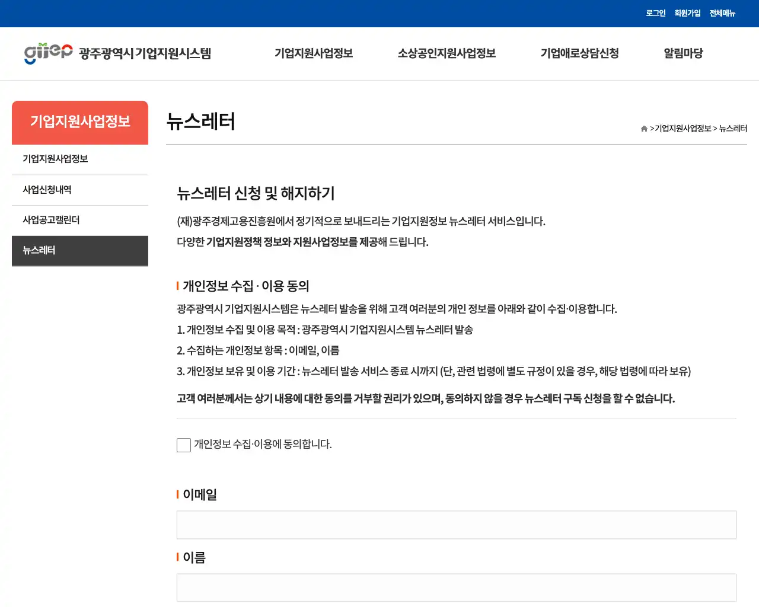Click the 회원가입 link
Image resolution: width=759 pixels, height=607 pixels.
coord(687,13)
